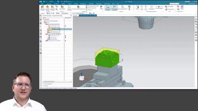
Task: Switch to the Werkzeuge ribbon tab
Action: click(x=99, y=4)
